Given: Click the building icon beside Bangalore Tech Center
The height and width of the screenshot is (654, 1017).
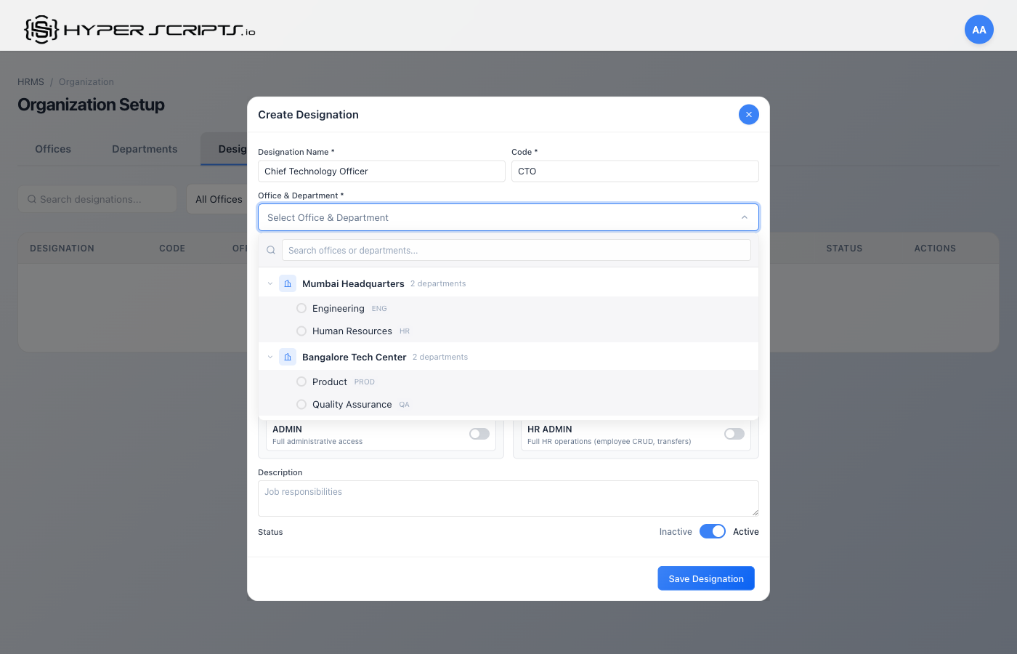Looking at the screenshot, I should coord(287,357).
